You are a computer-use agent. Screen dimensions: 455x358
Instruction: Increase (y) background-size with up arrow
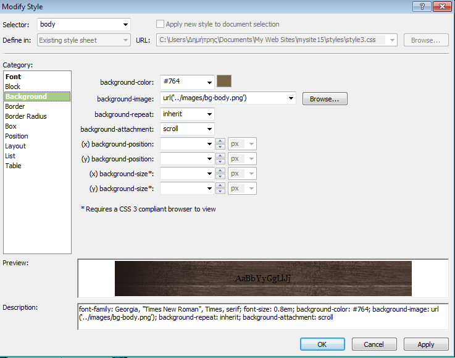click(x=220, y=185)
